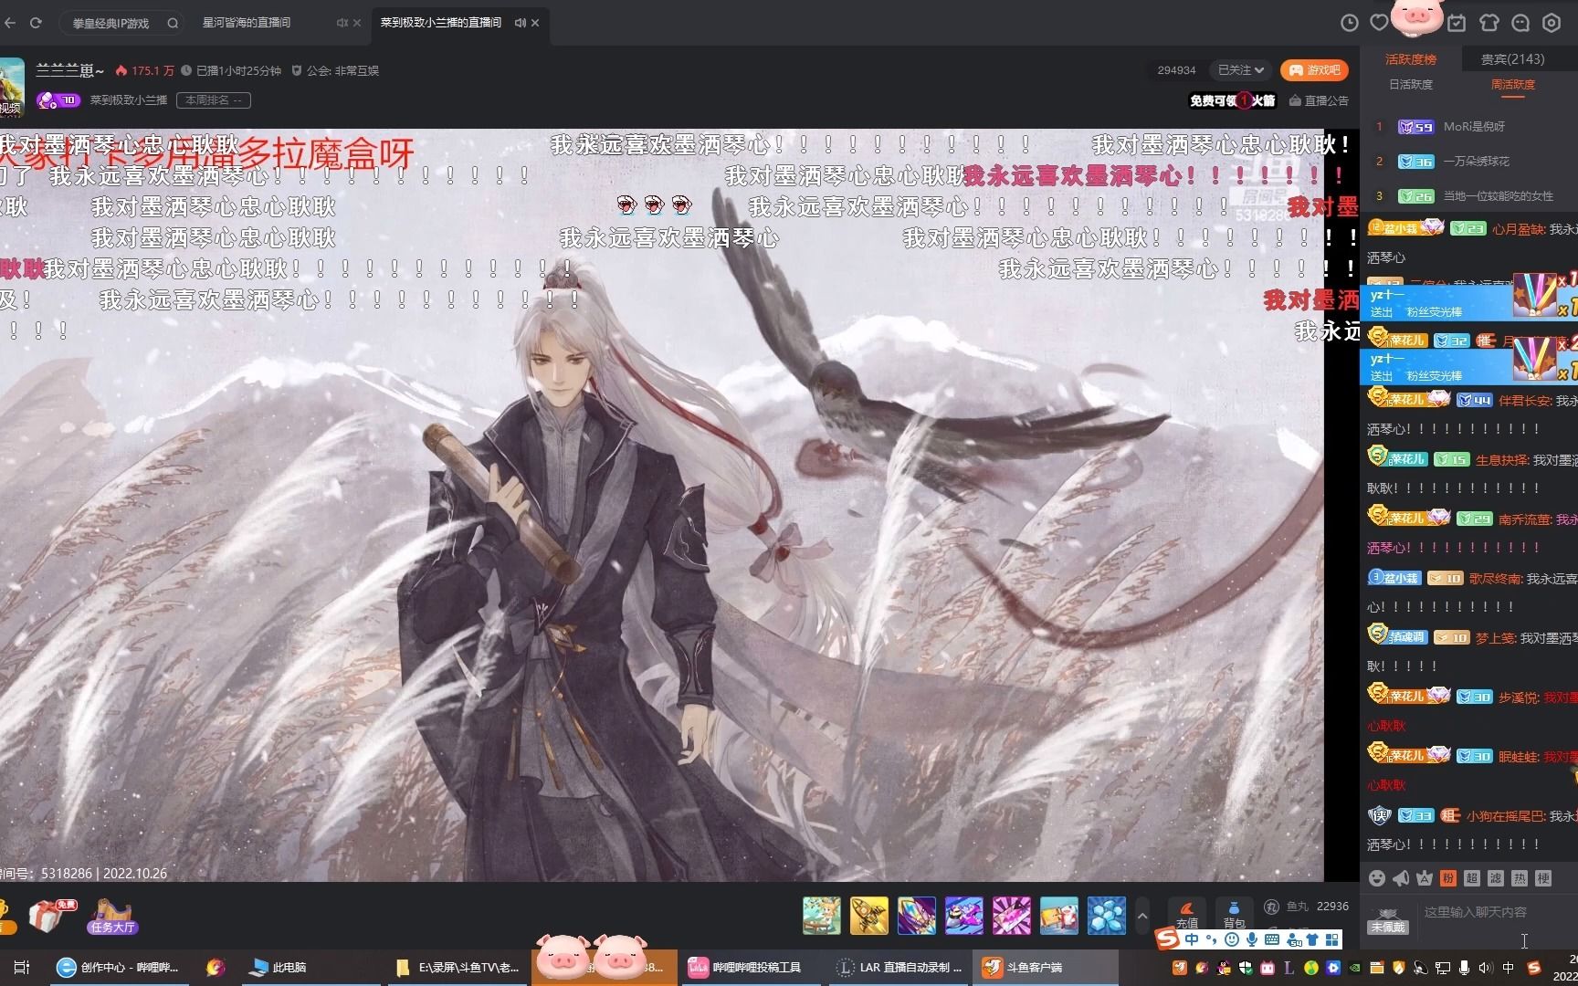Open the free gift box
Screen dimensions: 1578x986
[x=50, y=916]
